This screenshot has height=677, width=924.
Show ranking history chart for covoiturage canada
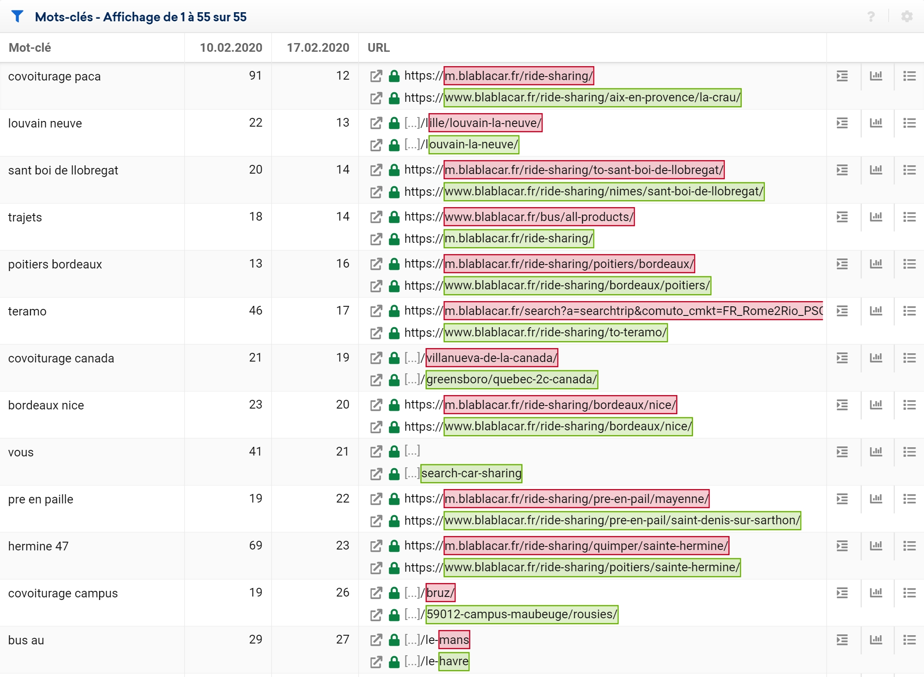[876, 358]
